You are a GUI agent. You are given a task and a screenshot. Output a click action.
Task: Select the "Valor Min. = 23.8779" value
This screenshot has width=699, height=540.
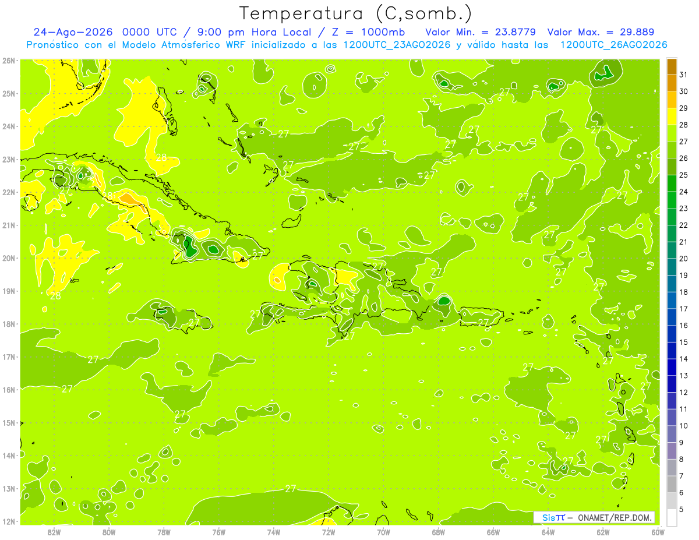coord(481,32)
